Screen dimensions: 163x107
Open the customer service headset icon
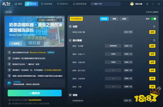tap(159, 89)
